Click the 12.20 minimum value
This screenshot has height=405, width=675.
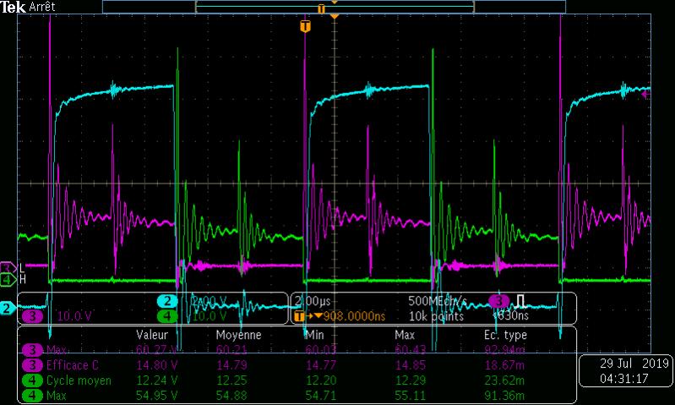[321, 380]
